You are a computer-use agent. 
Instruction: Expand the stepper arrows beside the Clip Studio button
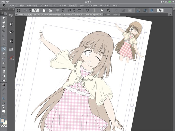30,10
